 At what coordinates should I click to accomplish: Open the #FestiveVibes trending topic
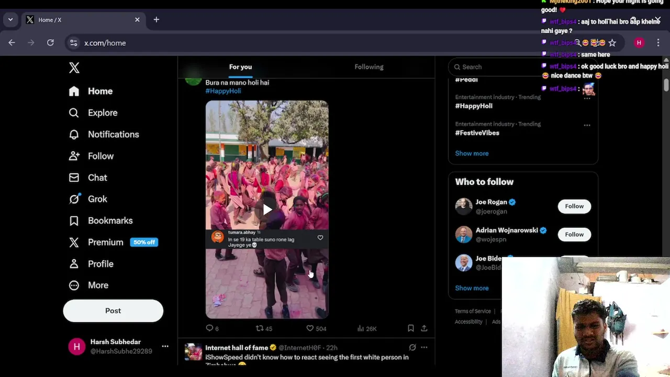click(x=477, y=133)
